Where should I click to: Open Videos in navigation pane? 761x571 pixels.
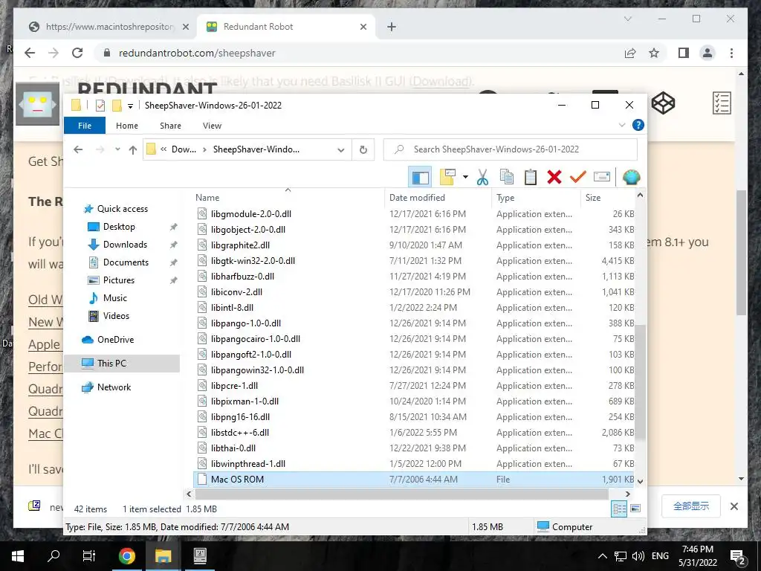click(116, 316)
